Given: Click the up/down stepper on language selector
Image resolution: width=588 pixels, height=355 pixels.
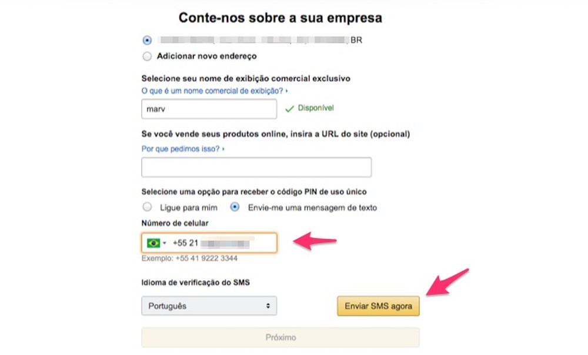Looking at the screenshot, I should tap(269, 306).
